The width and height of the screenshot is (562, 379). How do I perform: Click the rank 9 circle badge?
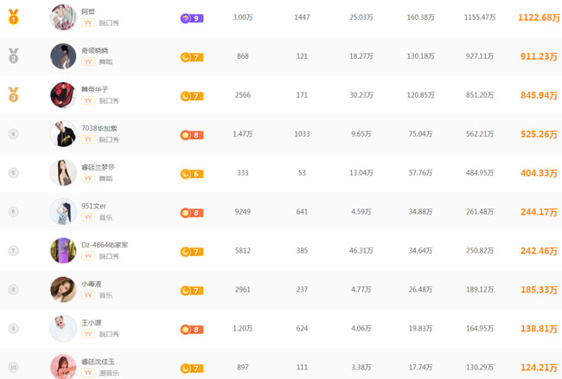point(13,329)
